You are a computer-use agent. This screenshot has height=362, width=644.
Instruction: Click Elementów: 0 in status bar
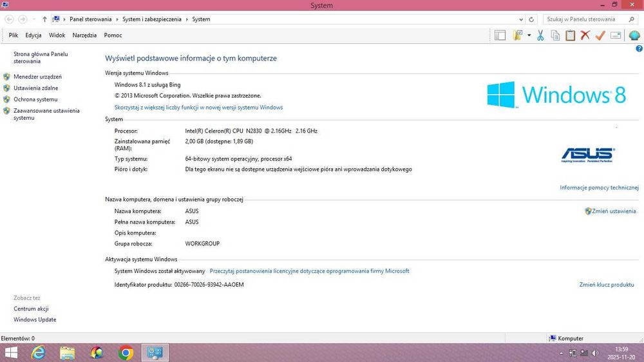pyautogui.click(x=17, y=339)
